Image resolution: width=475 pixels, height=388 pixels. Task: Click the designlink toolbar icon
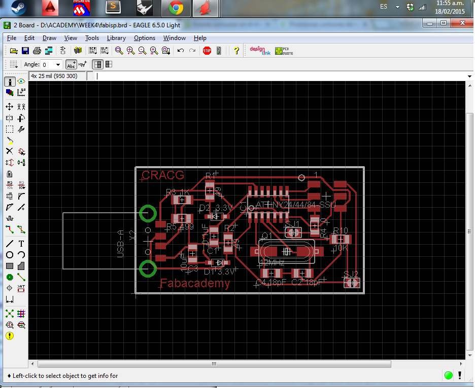(x=260, y=51)
